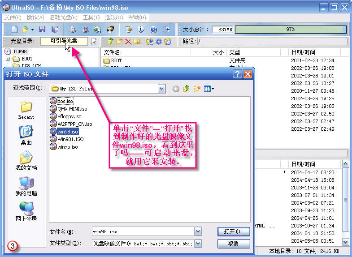The width and height of the screenshot is (352, 257).
Task: Click the Extract folder-with-arrow icon
Action: (x=150, y=41)
